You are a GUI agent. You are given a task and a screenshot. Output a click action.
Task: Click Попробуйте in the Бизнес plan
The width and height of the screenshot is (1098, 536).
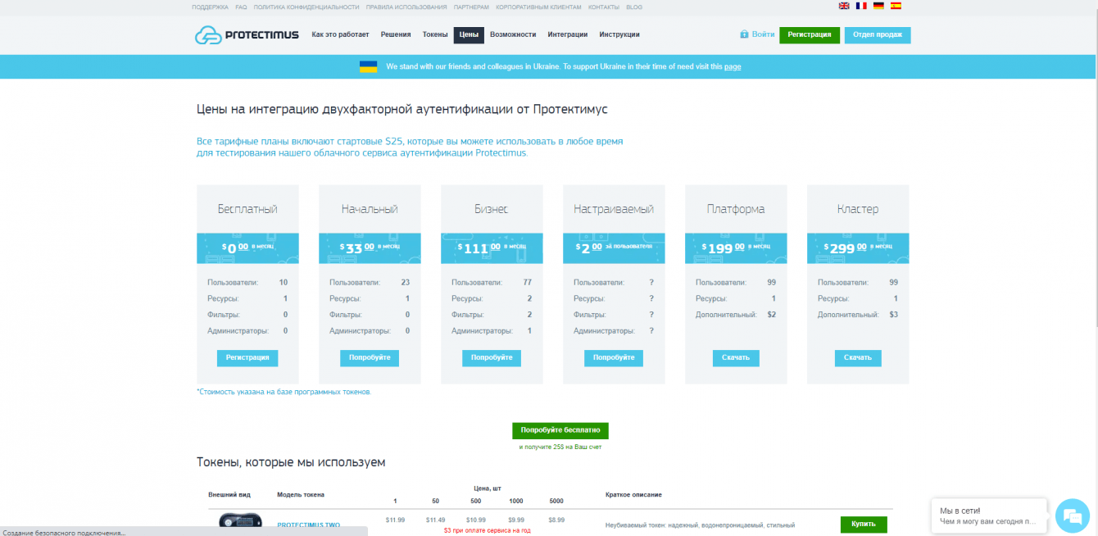(x=492, y=358)
